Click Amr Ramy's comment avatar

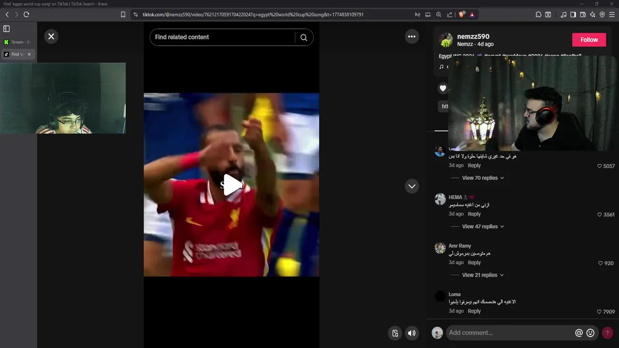click(440, 248)
